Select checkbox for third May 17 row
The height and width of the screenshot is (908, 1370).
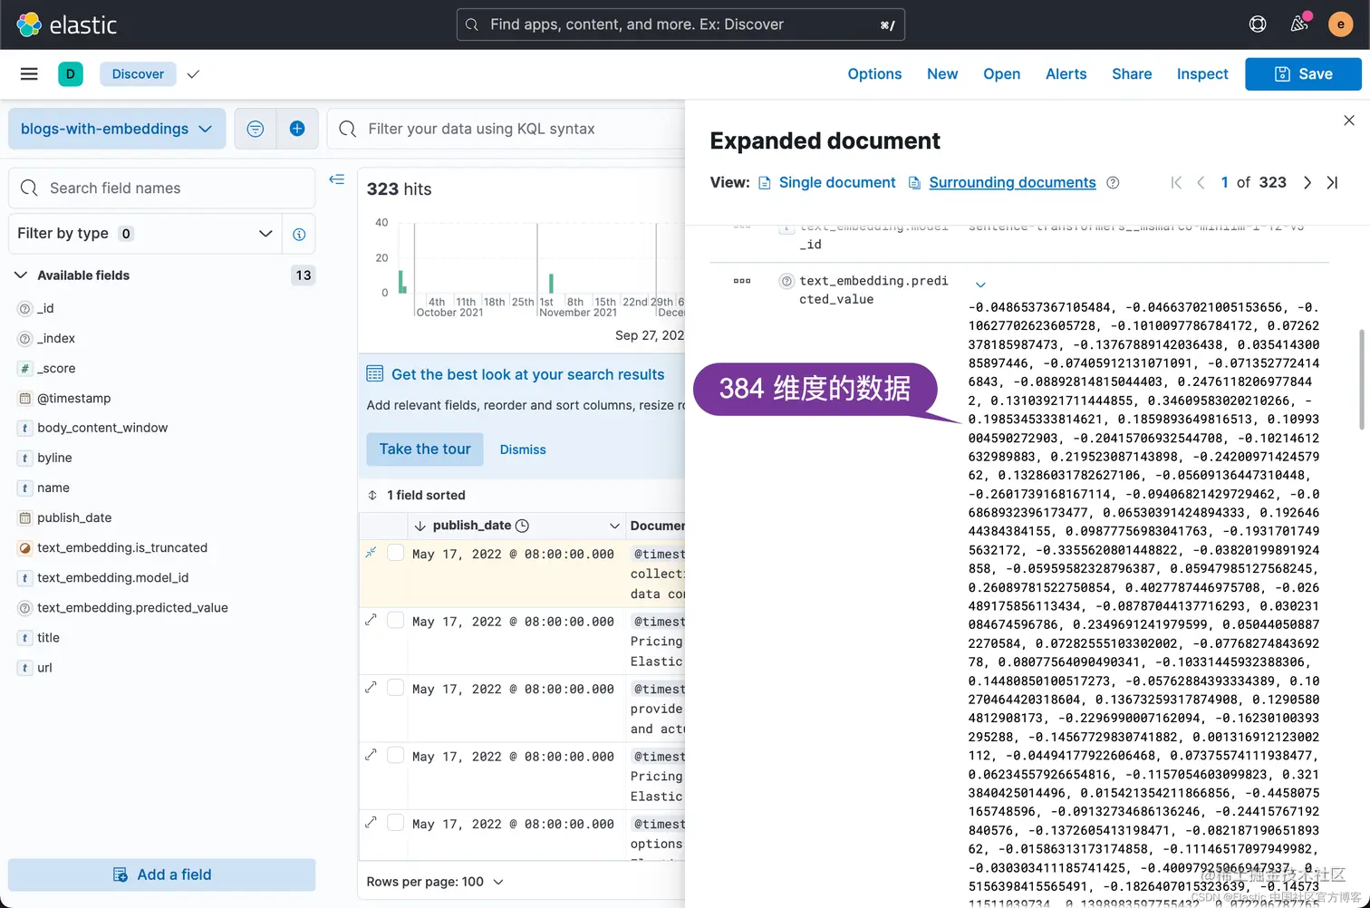[395, 688]
